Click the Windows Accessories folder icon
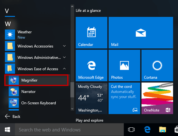Screen dimensions: 178x136 coord(10,46)
